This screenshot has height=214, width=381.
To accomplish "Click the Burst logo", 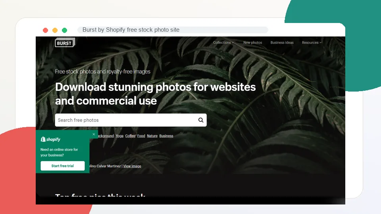I will 65,43.
